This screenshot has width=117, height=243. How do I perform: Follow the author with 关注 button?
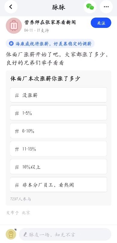pos(101,23)
